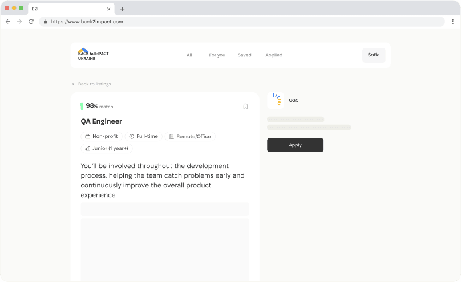Image resolution: width=461 pixels, height=282 pixels.
Task: Open a new browser tab
Action: click(122, 9)
